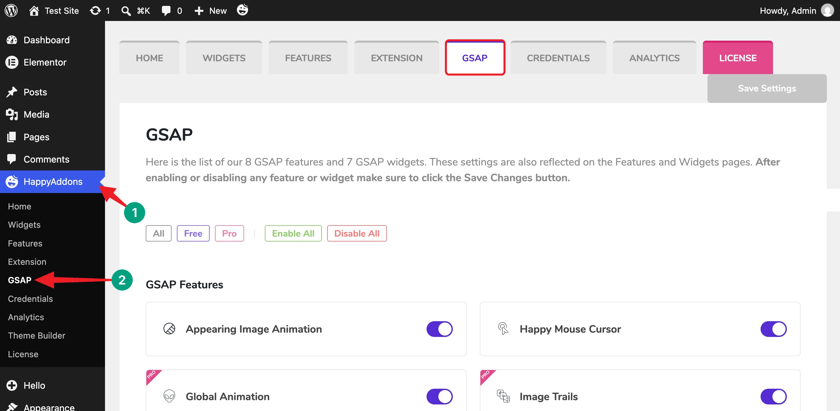This screenshot has height=411, width=840.
Task: Click the Media sidebar icon
Action: [x=12, y=114]
